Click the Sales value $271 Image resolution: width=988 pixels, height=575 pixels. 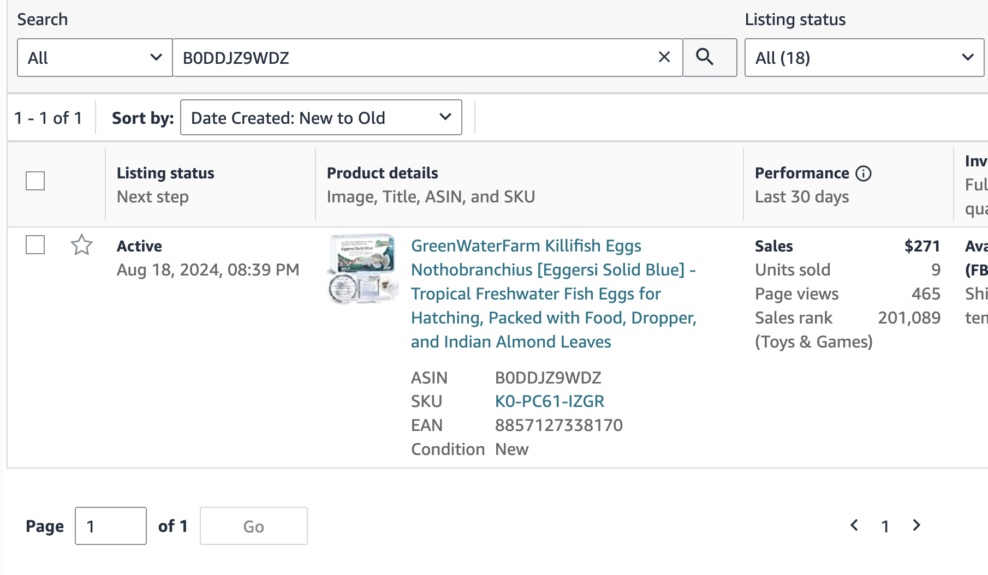(x=922, y=246)
